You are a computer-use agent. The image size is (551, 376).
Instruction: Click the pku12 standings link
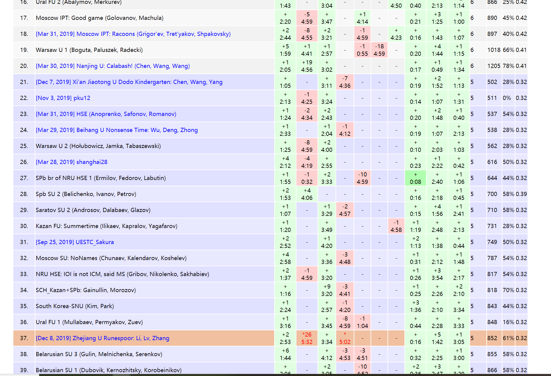pos(63,98)
